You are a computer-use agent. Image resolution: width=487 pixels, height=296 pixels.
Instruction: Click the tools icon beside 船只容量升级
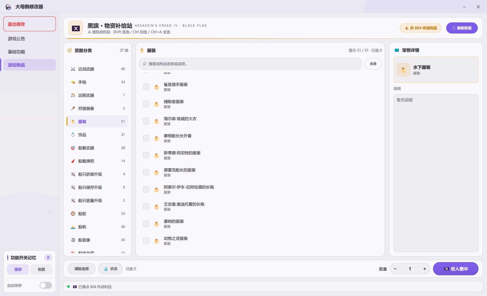coord(73,201)
